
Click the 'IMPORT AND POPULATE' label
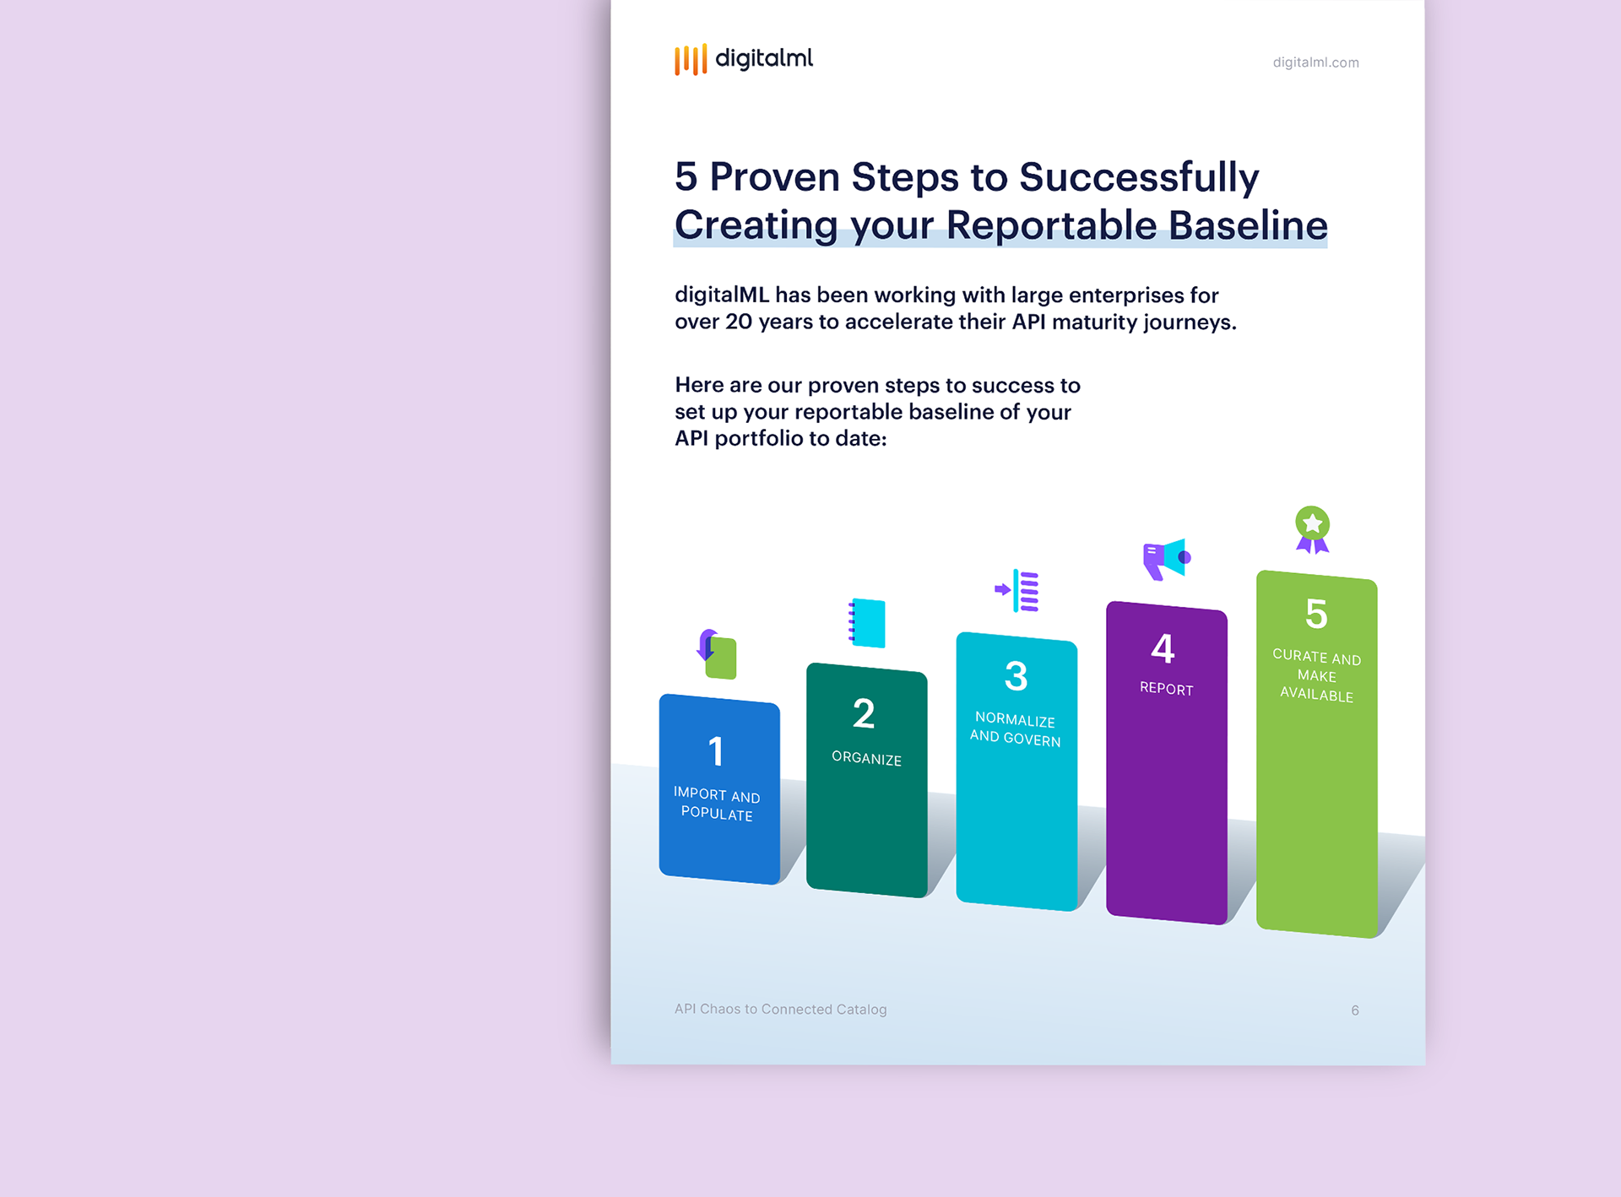(717, 804)
